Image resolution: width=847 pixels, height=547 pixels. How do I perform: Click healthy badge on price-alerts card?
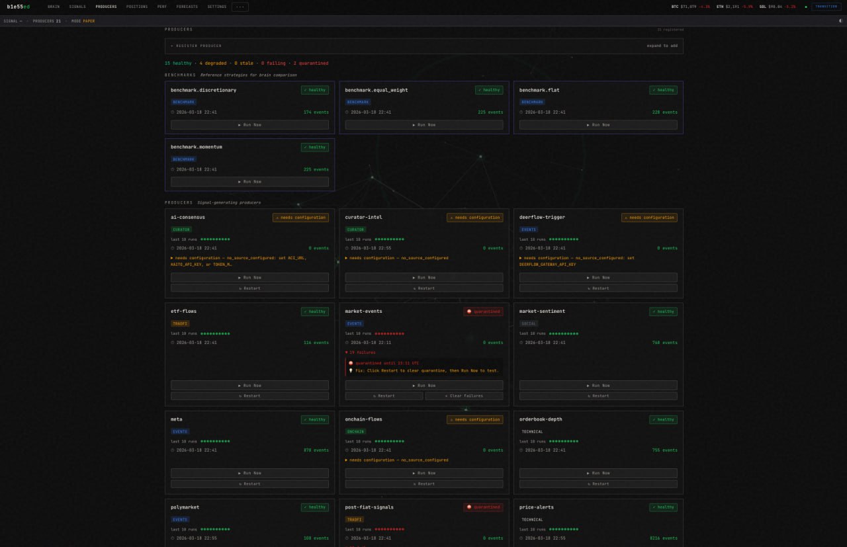tap(663, 507)
